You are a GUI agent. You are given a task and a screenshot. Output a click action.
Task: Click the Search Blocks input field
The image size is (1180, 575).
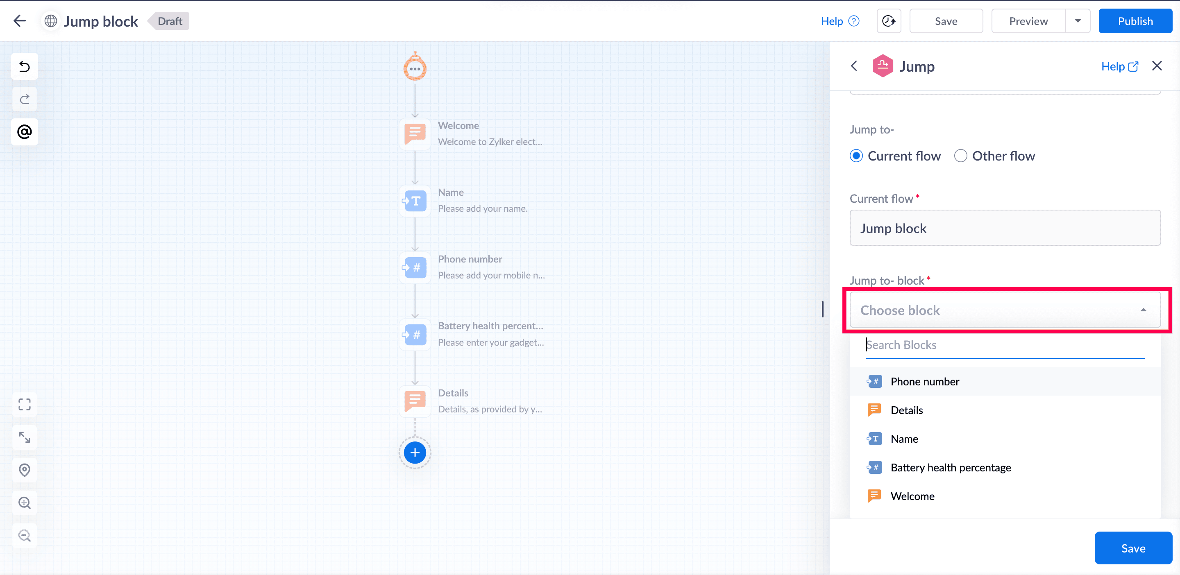pyautogui.click(x=1005, y=345)
